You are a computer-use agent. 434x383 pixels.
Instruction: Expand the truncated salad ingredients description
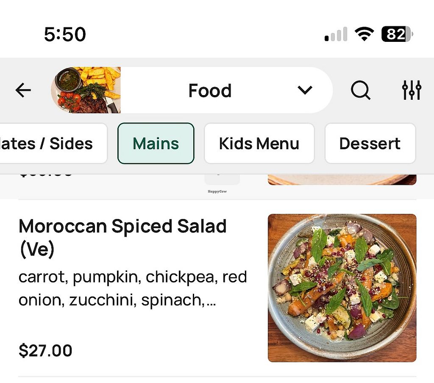(x=133, y=289)
